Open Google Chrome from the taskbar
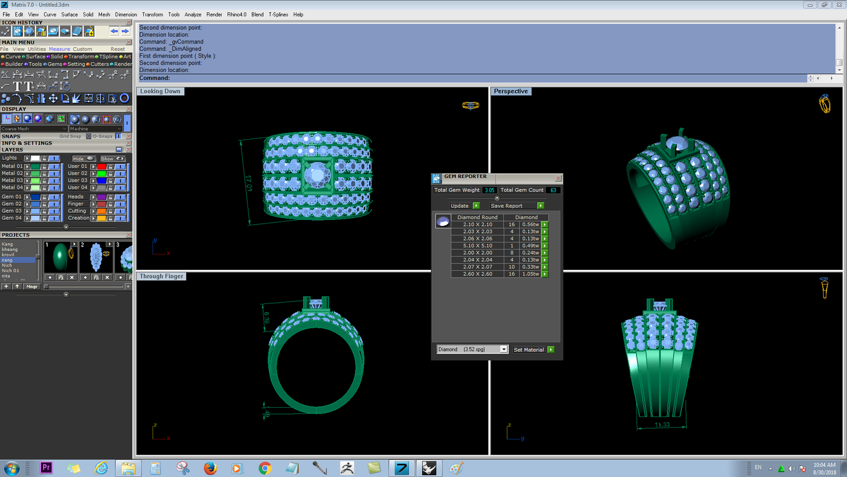The image size is (847, 477). coord(265,468)
